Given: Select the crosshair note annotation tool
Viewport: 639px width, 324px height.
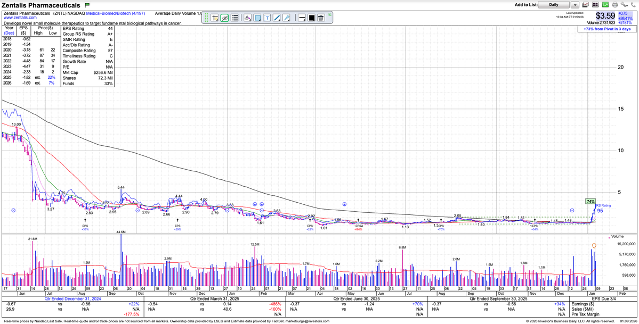Looking at the screenshot, I should pos(215,18).
